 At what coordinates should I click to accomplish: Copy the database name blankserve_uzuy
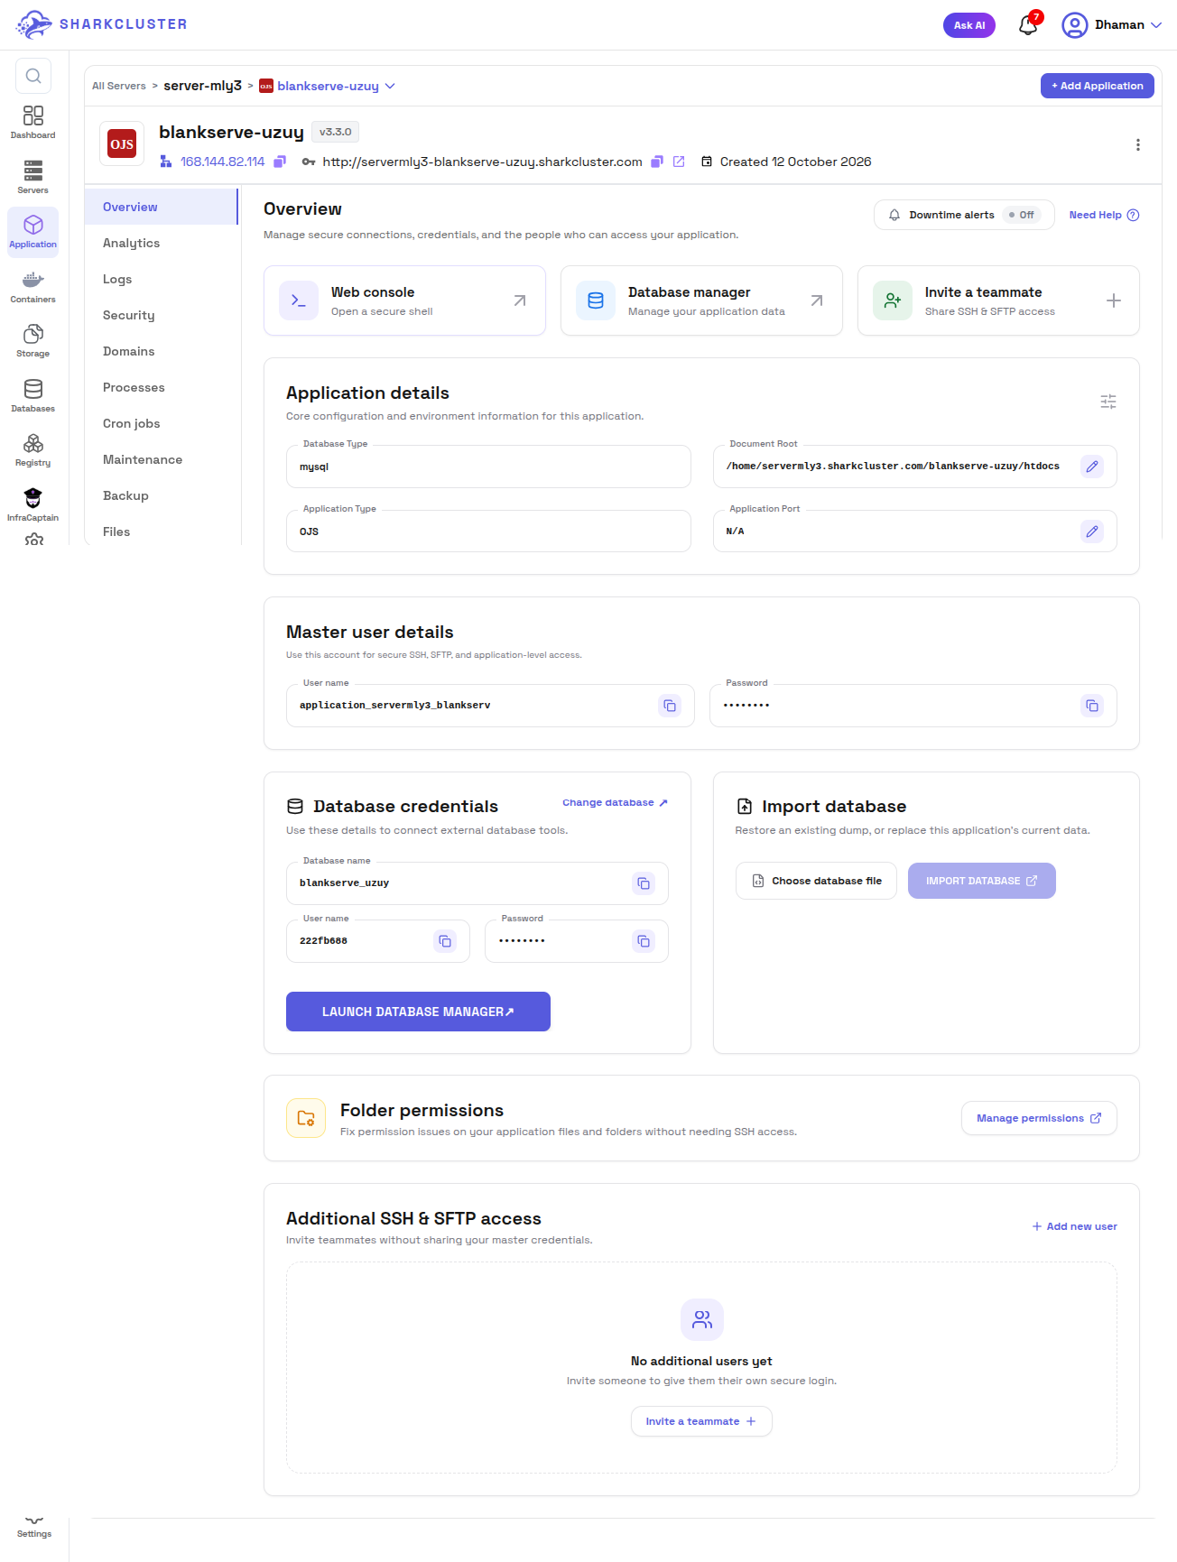coord(644,883)
